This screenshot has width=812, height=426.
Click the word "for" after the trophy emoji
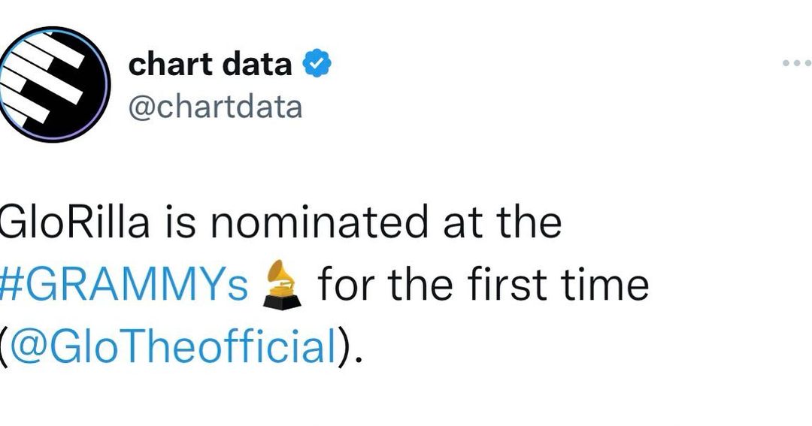[343, 286]
